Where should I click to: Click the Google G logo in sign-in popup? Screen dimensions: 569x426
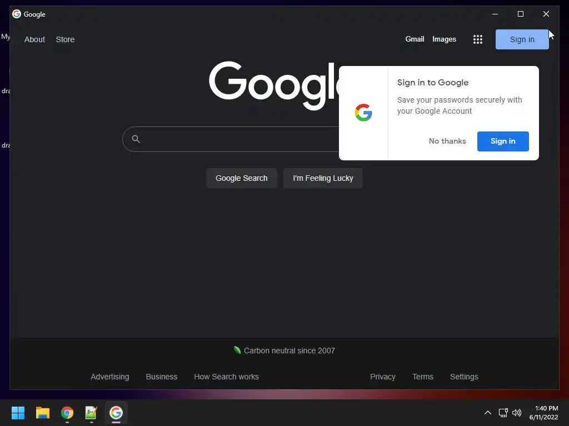(363, 113)
